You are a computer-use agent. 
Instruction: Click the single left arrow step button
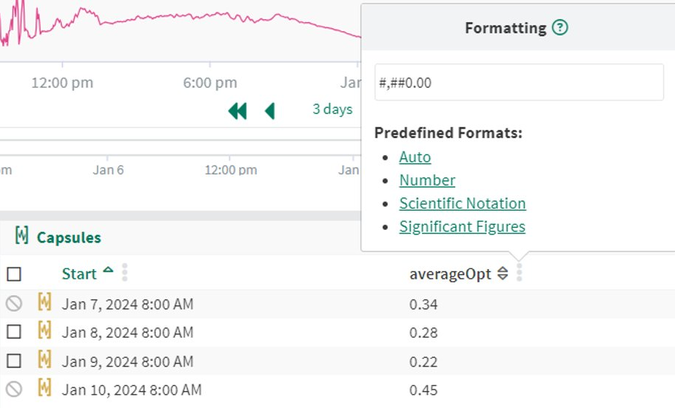tap(269, 111)
